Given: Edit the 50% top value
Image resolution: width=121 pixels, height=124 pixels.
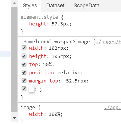Looking at the screenshot, I should tap(47, 64).
